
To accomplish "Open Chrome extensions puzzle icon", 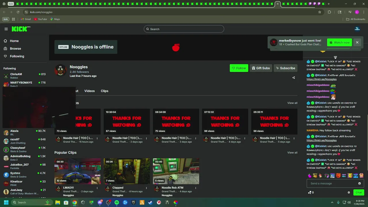I will pyautogui.click(x=329, y=12).
